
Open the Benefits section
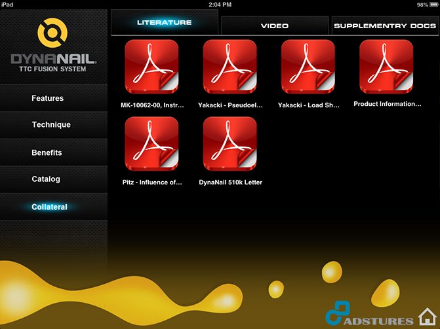[54, 152]
